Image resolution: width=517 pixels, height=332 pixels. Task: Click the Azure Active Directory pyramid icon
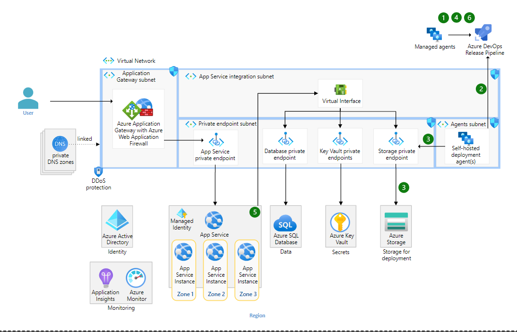117,220
